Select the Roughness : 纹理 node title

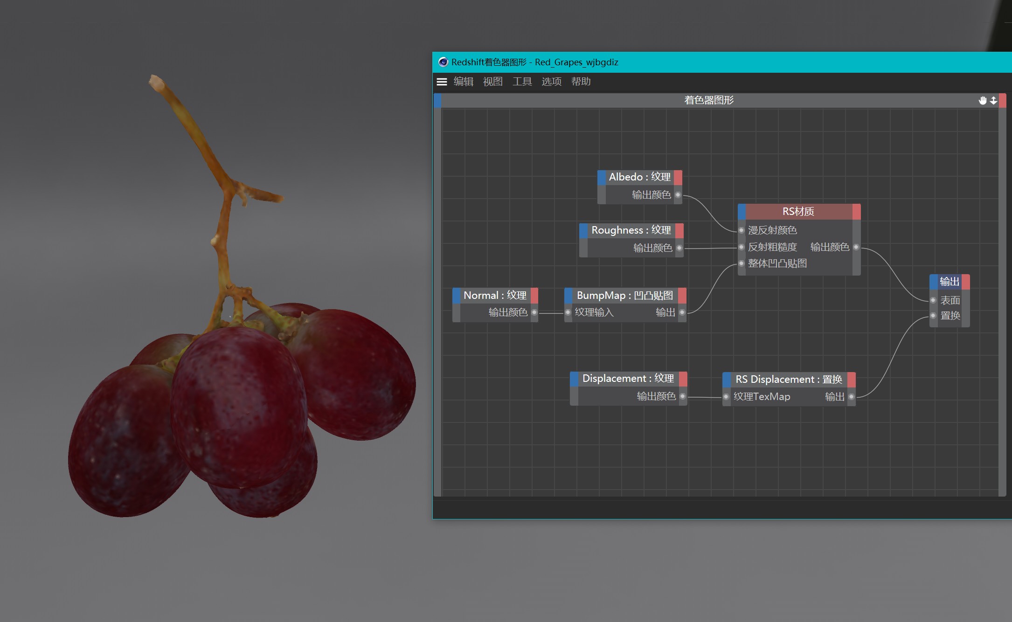(x=631, y=230)
